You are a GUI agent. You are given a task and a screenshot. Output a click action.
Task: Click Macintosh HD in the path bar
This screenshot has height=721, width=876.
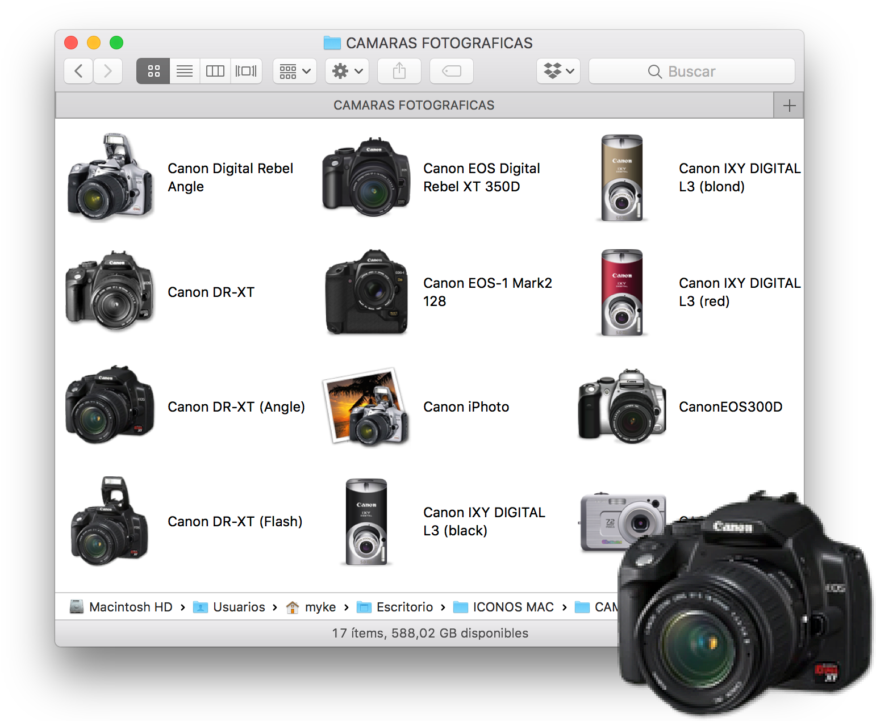click(121, 607)
